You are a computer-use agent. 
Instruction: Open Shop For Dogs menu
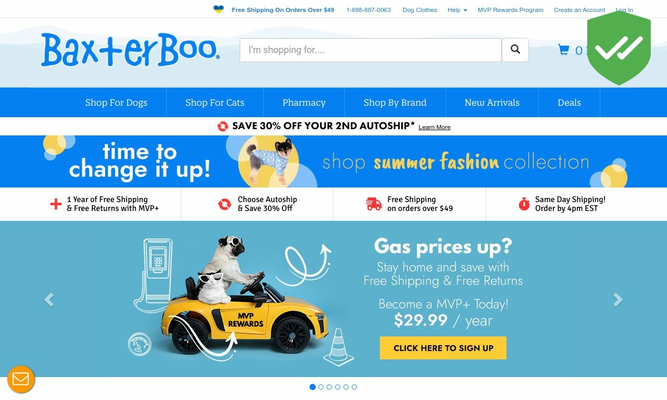tap(116, 103)
